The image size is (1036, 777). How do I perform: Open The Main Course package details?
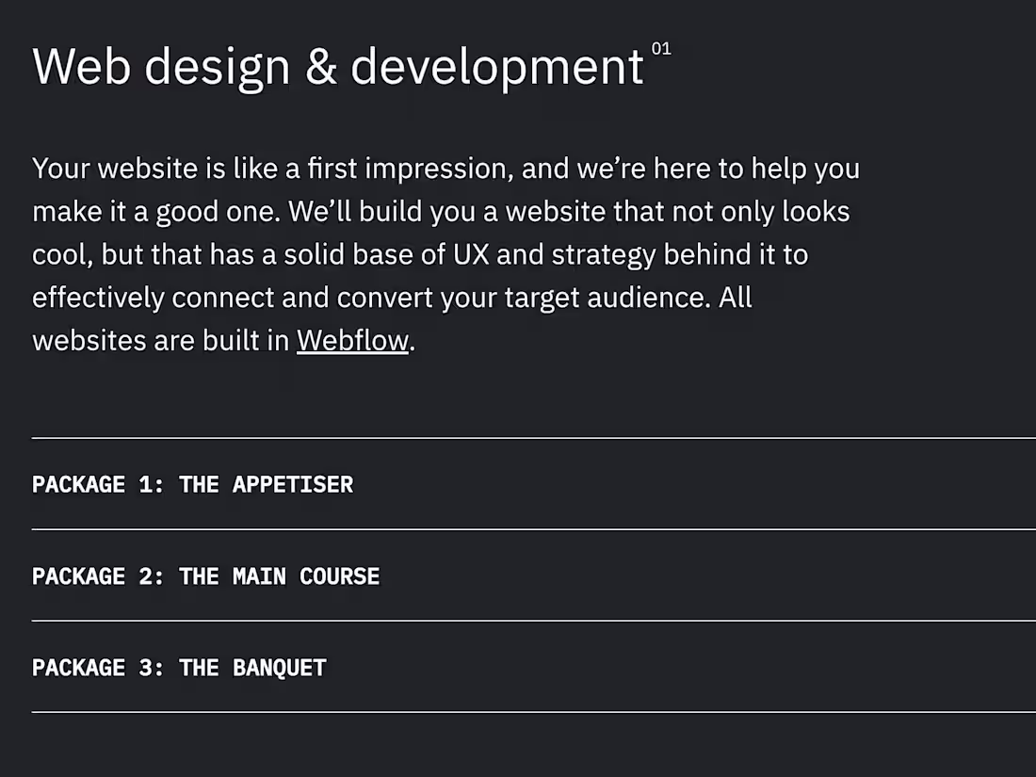point(280,575)
